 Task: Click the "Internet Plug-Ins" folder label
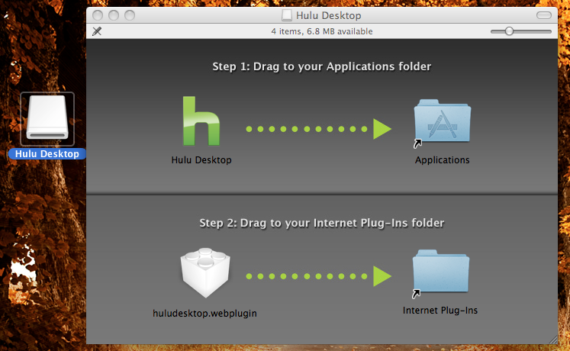(x=440, y=311)
